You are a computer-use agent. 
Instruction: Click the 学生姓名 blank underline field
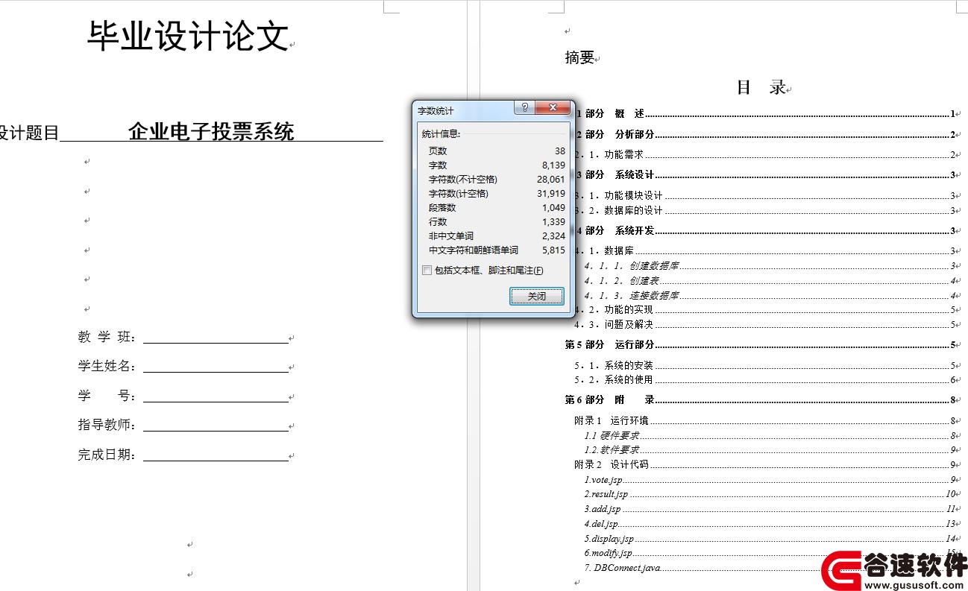click(x=216, y=367)
